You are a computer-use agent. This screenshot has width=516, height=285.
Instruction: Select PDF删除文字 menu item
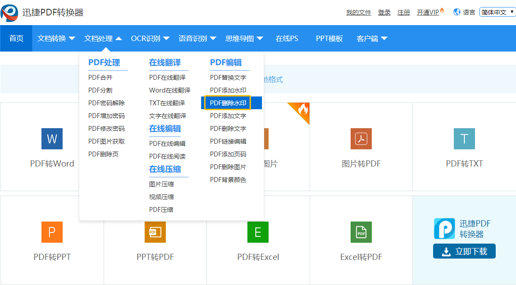(228, 129)
